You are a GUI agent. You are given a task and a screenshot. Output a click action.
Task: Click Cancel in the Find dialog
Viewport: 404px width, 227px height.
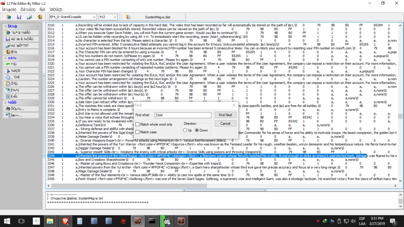pyautogui.click(x=225, y=124)
